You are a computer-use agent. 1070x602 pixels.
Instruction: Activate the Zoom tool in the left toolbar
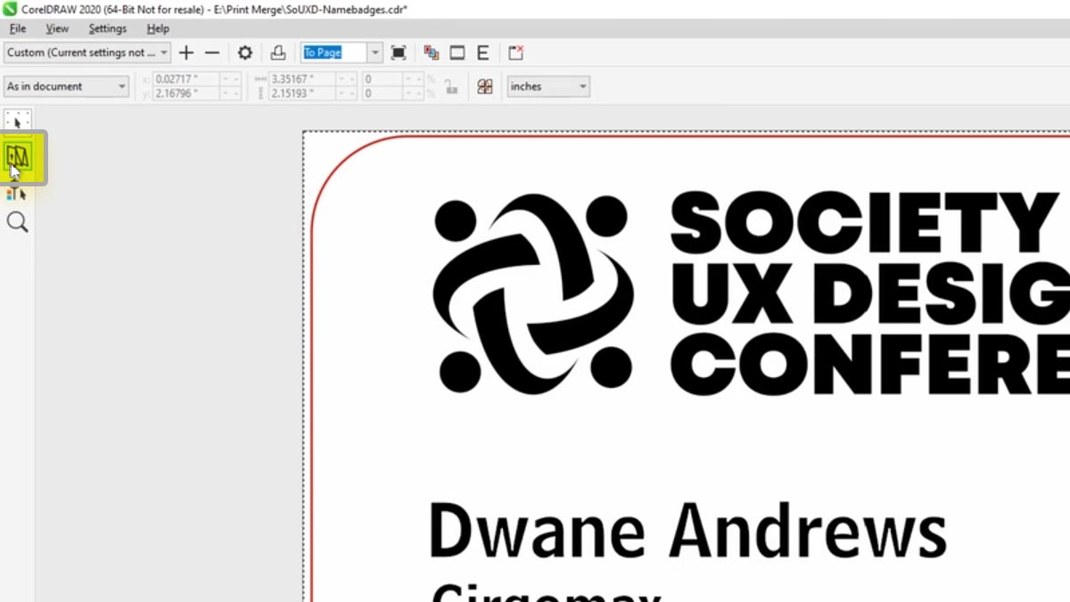pos(16,222)
